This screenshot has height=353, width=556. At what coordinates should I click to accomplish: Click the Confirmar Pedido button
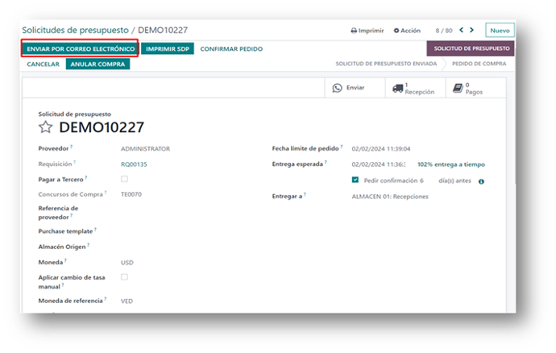coord(231,48)
